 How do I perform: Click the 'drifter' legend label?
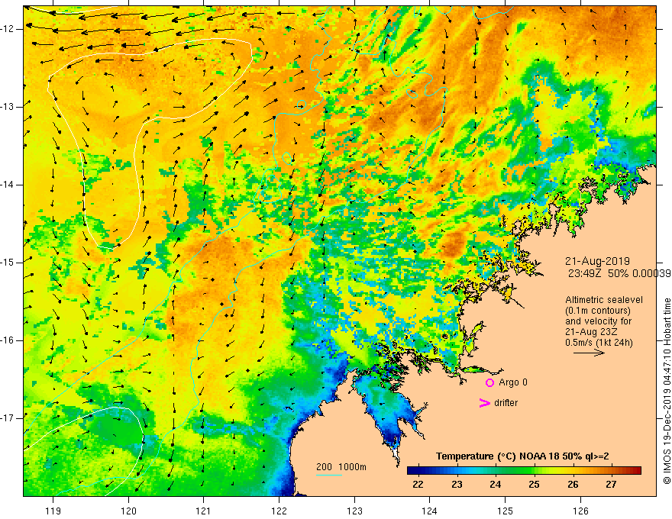506,403
